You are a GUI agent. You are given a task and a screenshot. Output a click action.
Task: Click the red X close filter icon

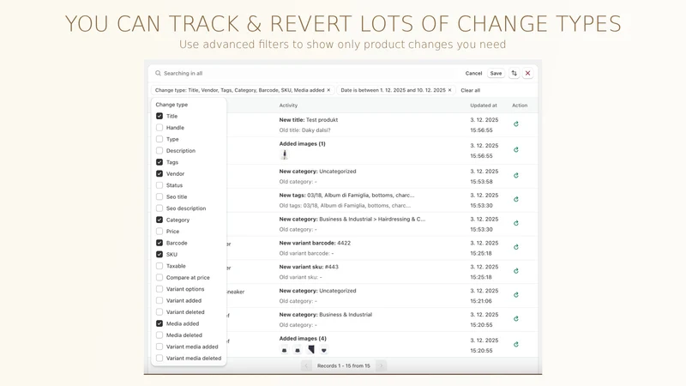point(527,73)
